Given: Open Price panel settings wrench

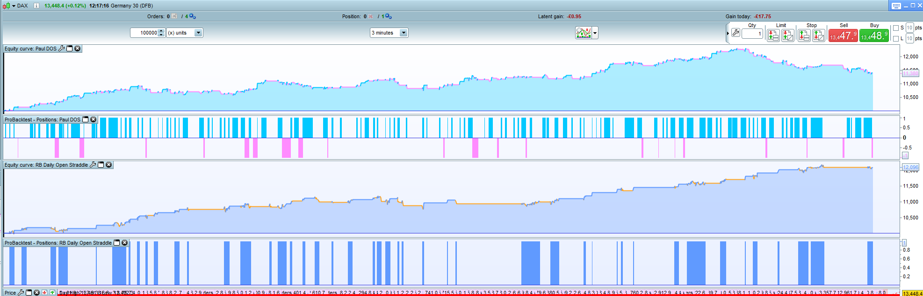Looking at the screenshot, I should coord(21,293).
